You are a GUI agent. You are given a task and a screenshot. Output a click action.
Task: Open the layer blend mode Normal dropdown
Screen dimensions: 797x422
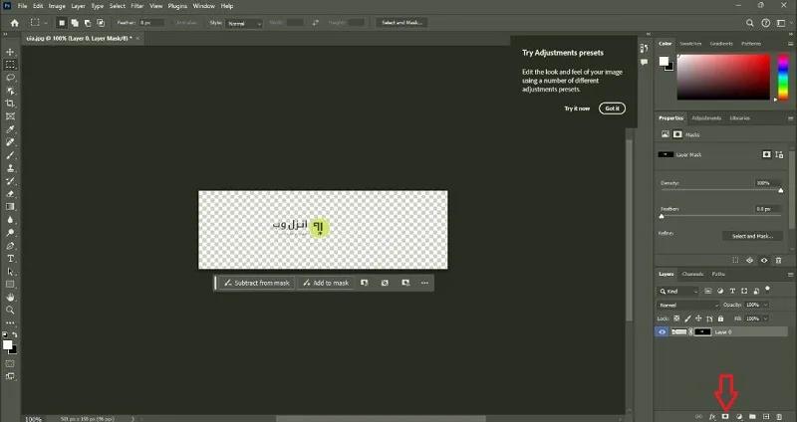click(688, 306)
